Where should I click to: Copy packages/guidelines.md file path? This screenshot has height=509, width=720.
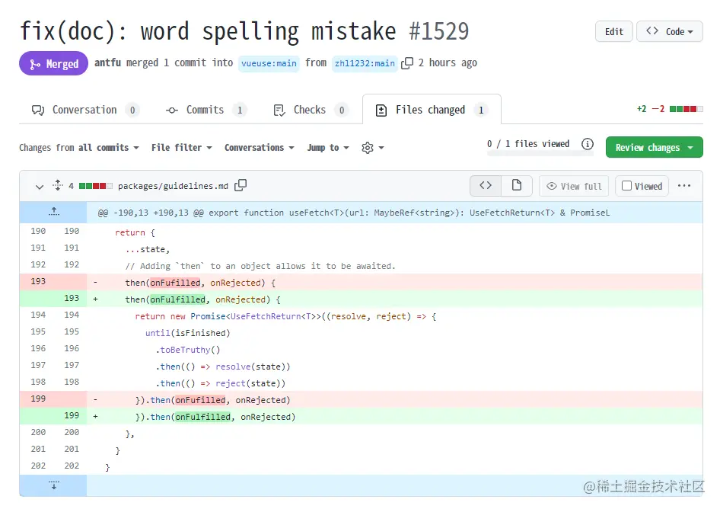pos(241,185)
